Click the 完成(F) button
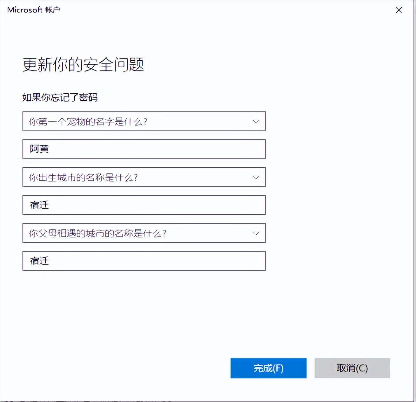This screenshot has width=416, height=402. pos(268,368)
